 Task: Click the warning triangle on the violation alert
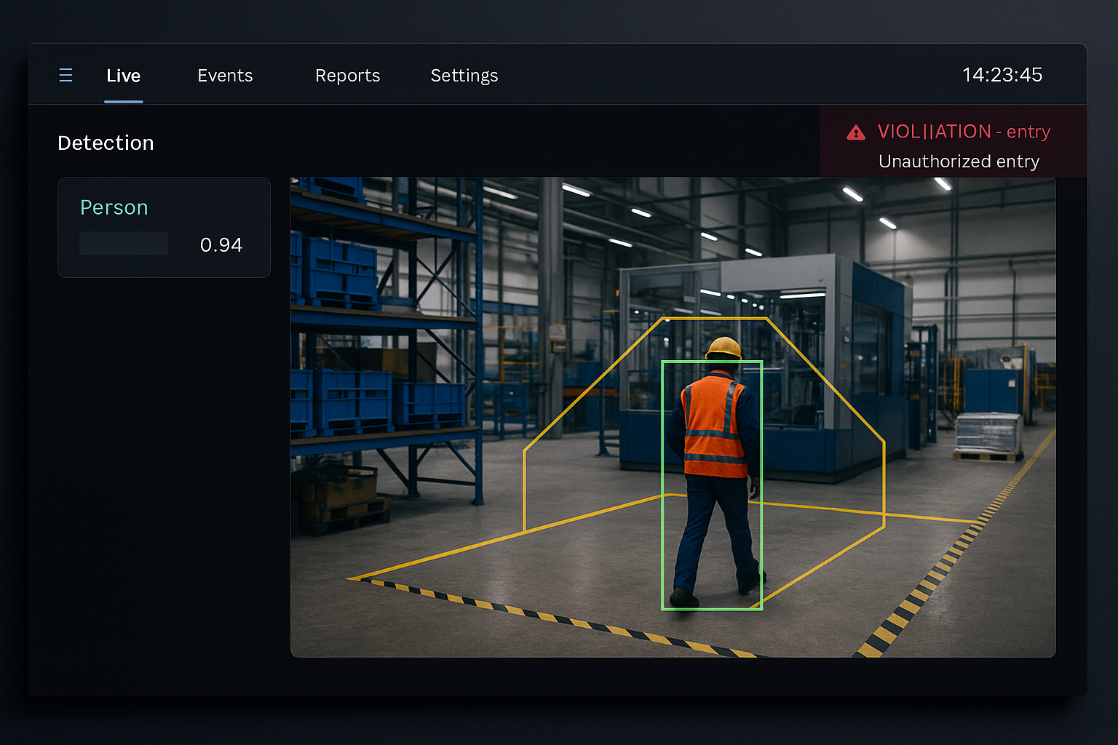coord(856,132)
